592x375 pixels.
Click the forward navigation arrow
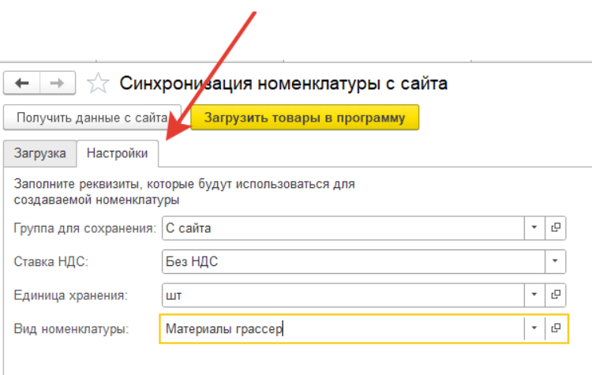[x=58, y=83]
